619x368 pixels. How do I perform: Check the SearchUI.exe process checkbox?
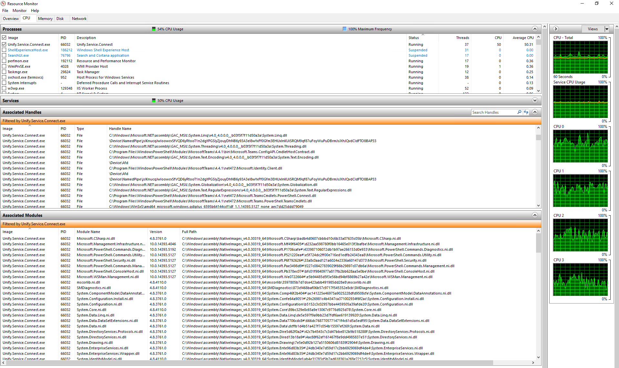(x=4, y=55)
